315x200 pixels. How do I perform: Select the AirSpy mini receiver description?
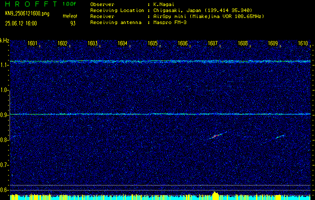[x=209, y=16]
